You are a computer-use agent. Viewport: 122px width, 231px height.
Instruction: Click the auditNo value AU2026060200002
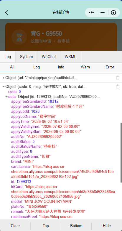(x=44, y=137)
